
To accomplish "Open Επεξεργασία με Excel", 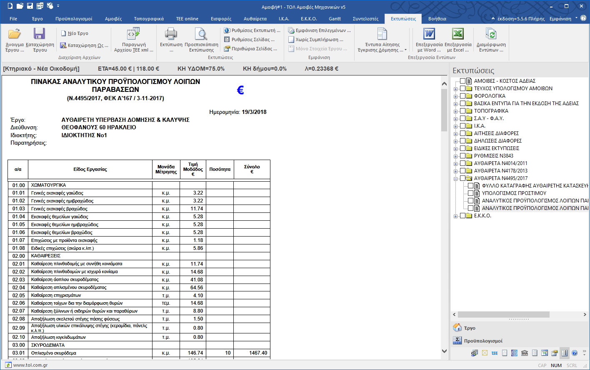I will 457,34.
